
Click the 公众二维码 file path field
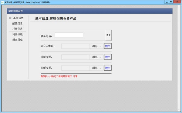[76, 46]
